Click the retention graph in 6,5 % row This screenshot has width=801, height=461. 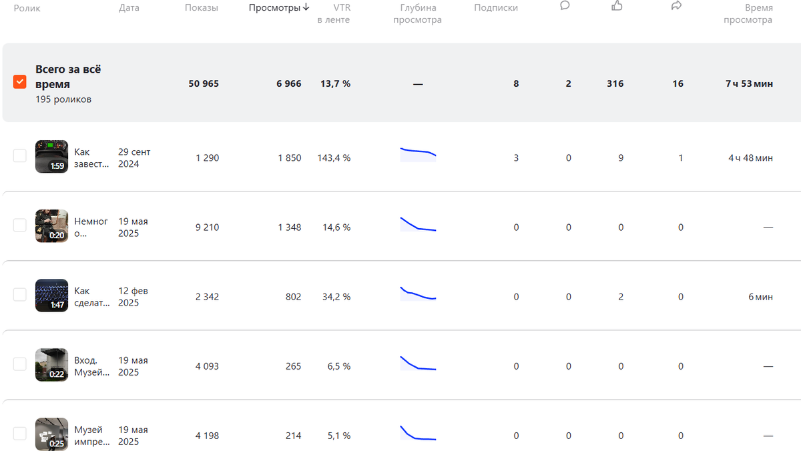point(418,363)
